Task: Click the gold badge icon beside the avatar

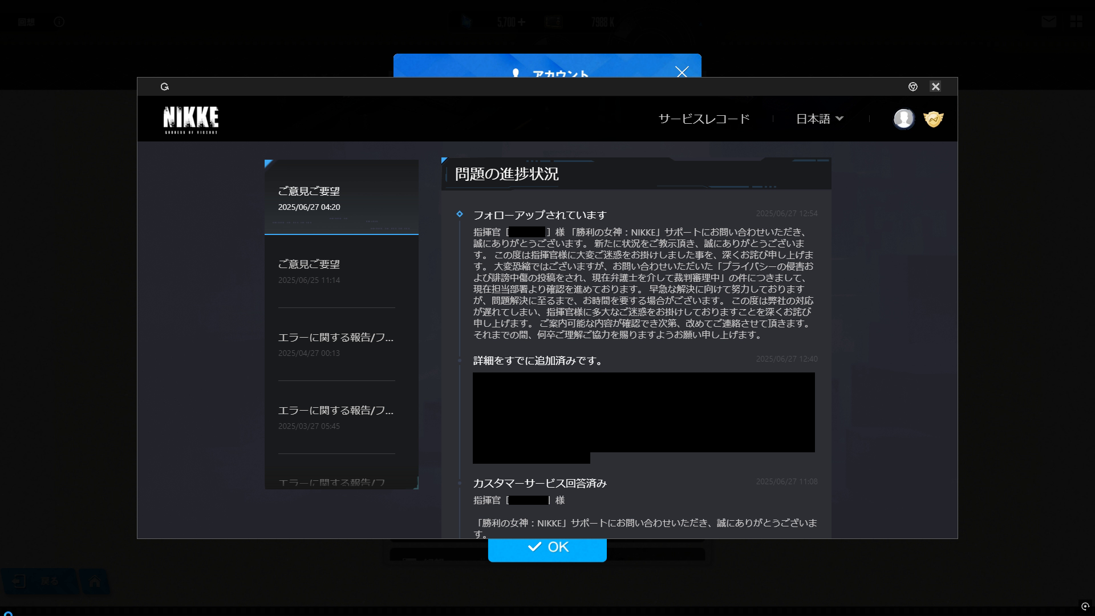Action: (x=934, y=119)
